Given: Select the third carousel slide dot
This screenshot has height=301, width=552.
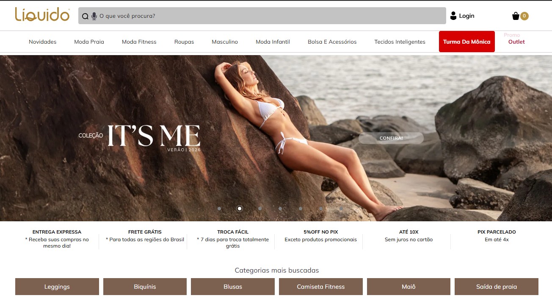Looking at the screenshot, I should [x=260, y=209].
